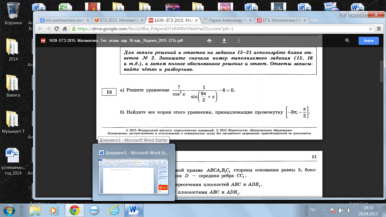Switch to 'Ларин Александр А' tab
Screen dimensions: 386x217
[x=227, y=20]
